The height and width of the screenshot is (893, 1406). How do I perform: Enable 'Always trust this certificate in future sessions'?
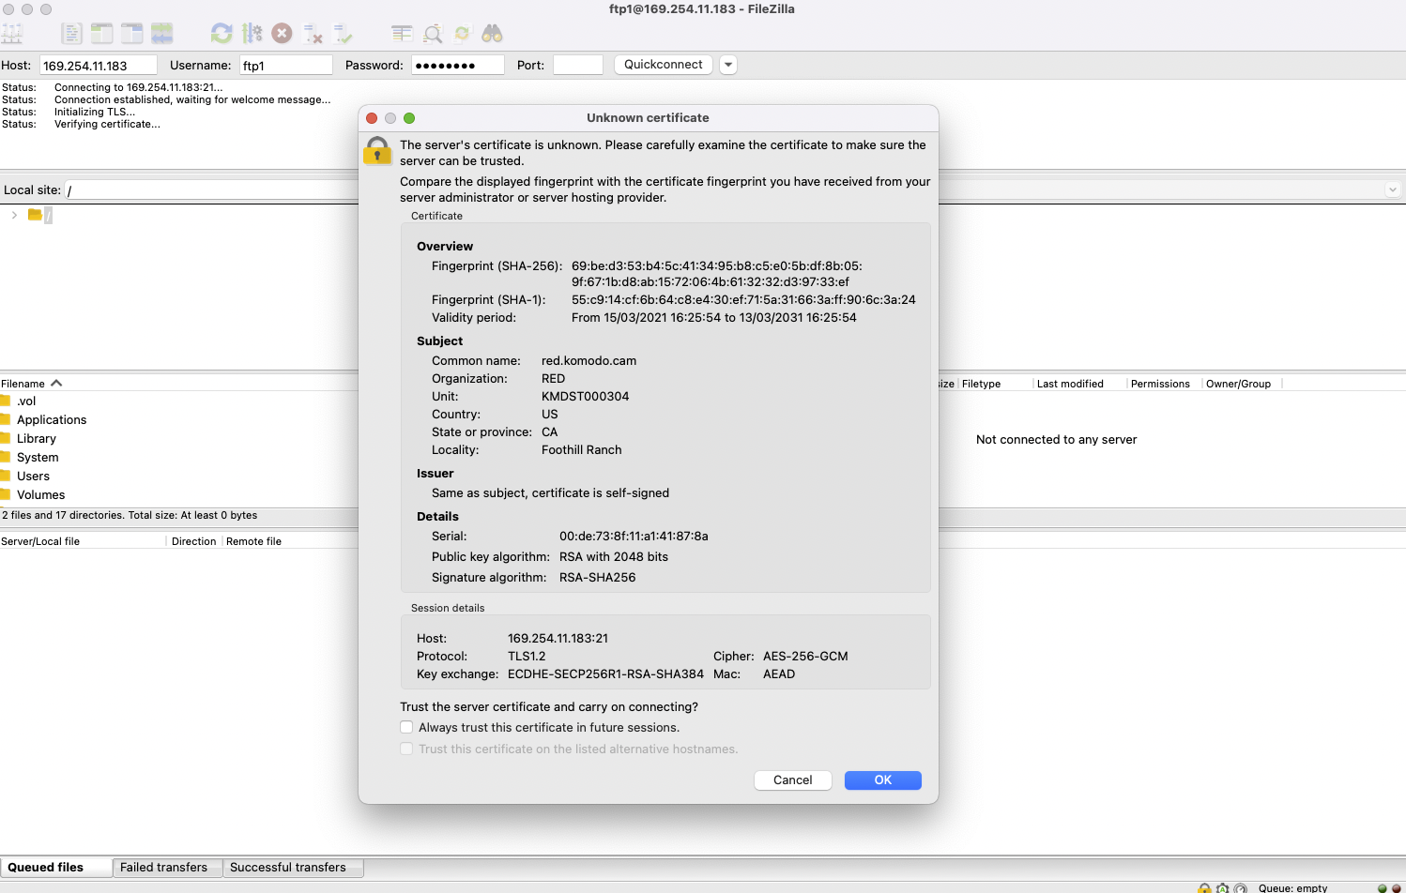pos(406,727)
